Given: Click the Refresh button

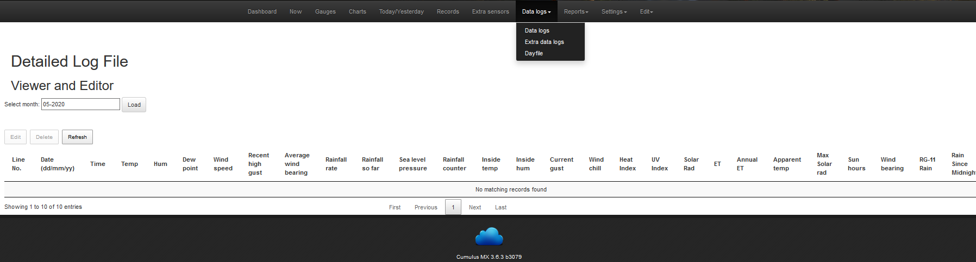Looking at the screenshot, I should click(x=77, y=137).
